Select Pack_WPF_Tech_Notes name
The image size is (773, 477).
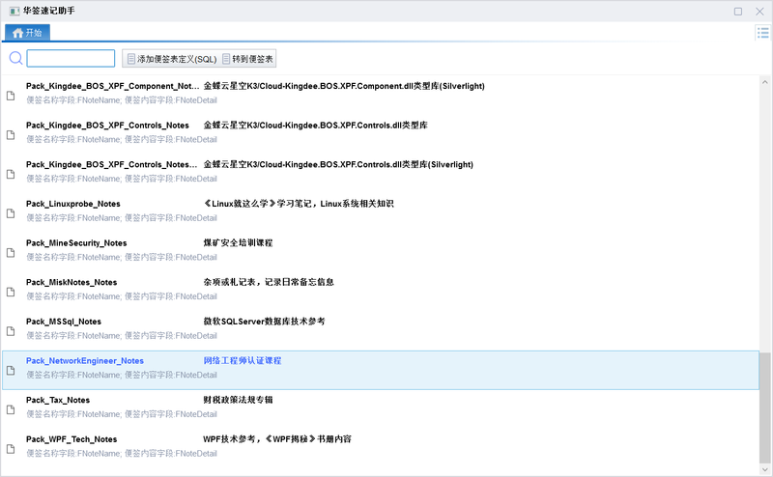[x=72, y=439]
